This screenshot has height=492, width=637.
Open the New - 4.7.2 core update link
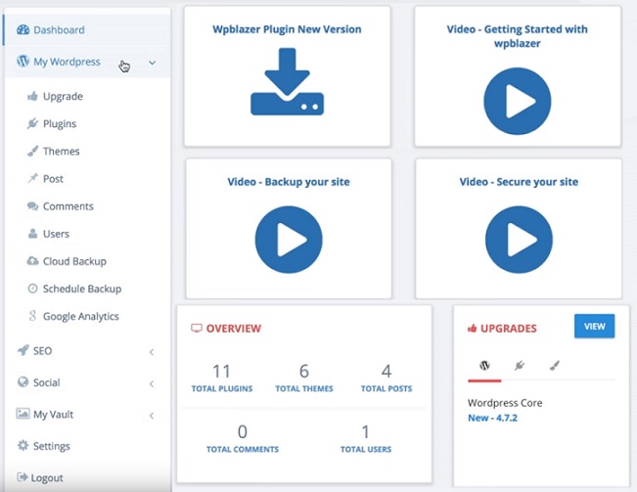point(492,418)
